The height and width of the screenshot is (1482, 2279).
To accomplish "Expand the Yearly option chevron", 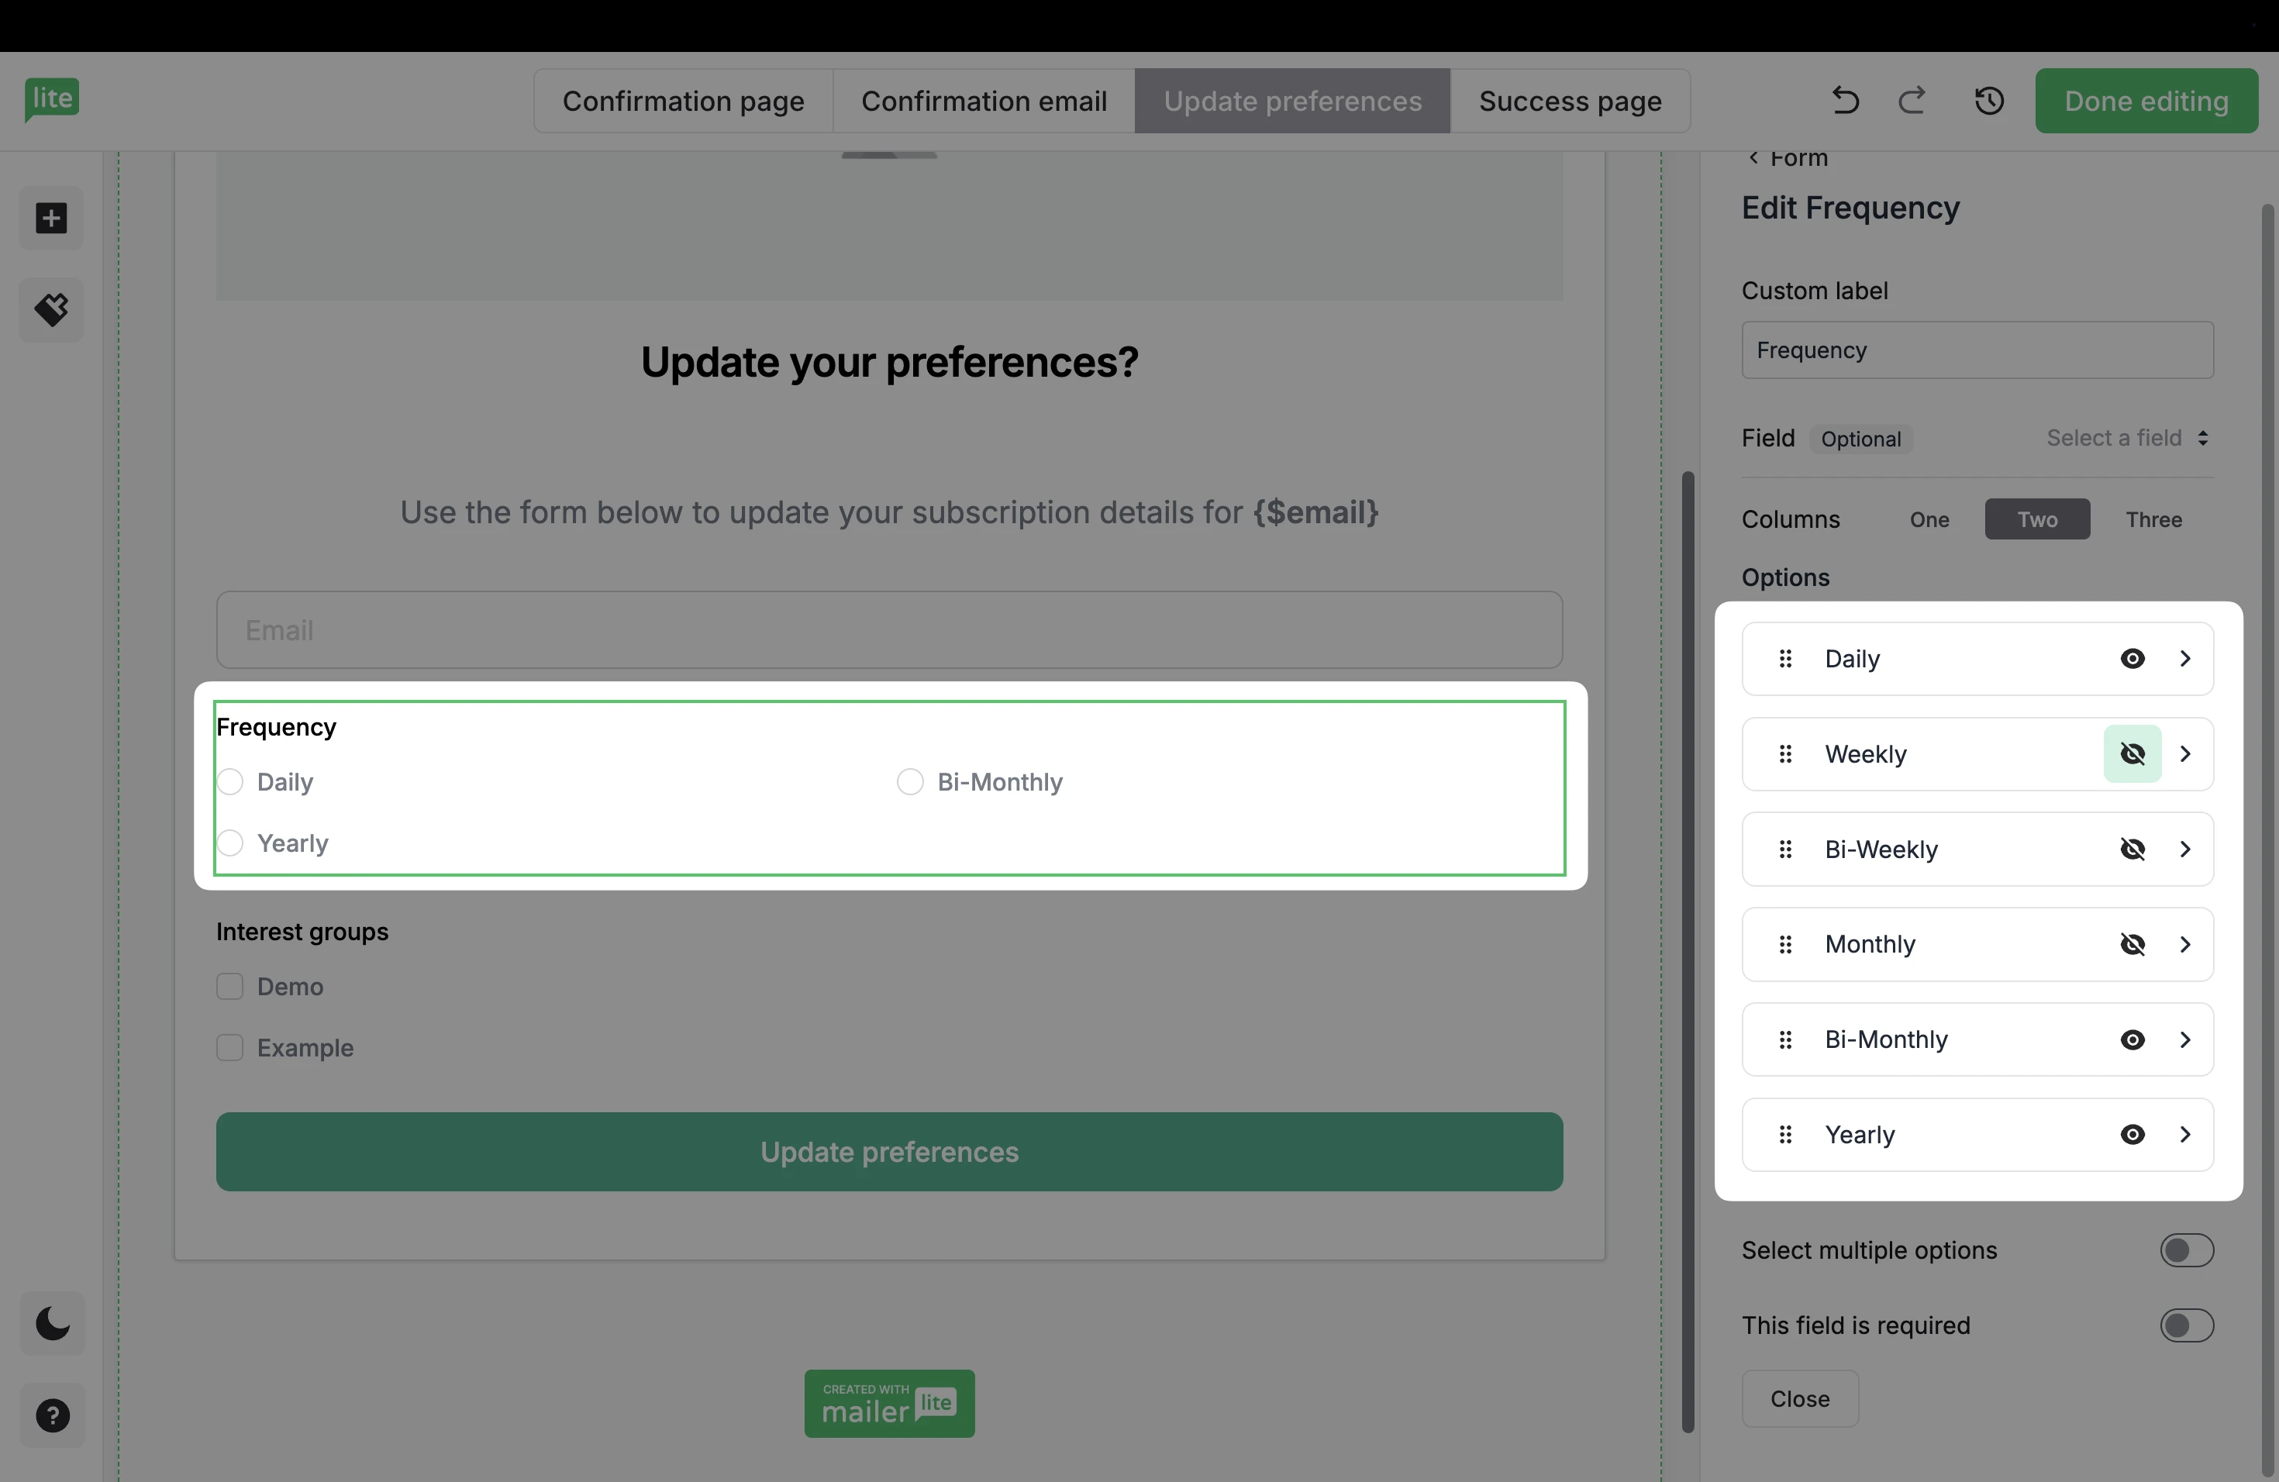I will [2185, 1135].
